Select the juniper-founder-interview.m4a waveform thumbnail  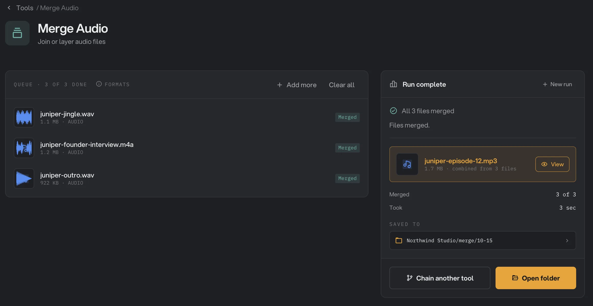point(24,148)
